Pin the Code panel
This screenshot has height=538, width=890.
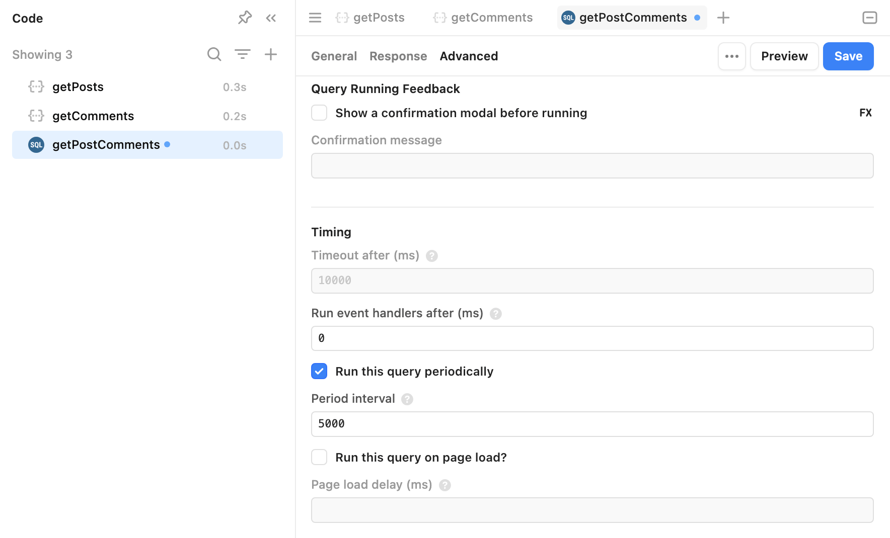(245, 18)
